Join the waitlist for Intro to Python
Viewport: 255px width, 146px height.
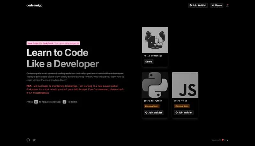pyautogui.click(x=154, y=113)
